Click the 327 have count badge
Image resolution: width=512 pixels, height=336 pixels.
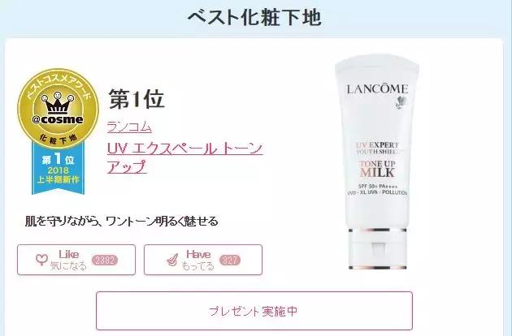click(230, 261)
